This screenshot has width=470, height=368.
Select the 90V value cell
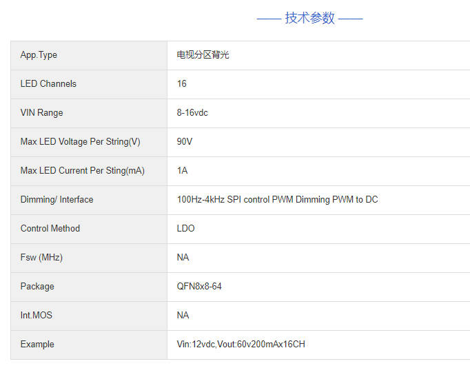pyautogui.click(x=185, y=142)
